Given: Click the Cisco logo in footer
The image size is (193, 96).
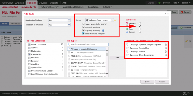Looking at the screenshot, I should pyautogui.click(x=186, y=94).
